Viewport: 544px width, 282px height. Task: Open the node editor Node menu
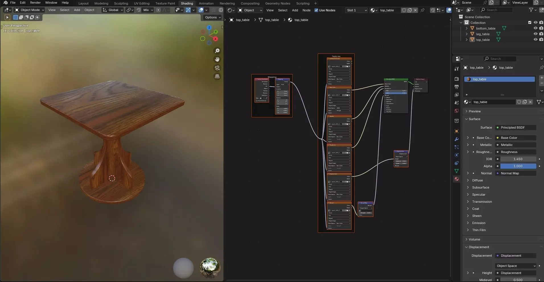(x=306, y=10)
